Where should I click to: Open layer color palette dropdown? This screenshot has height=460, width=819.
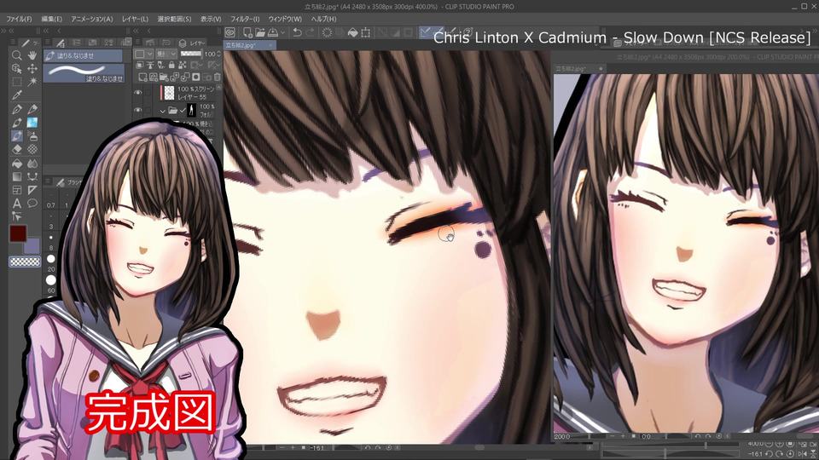click(143, 54)
